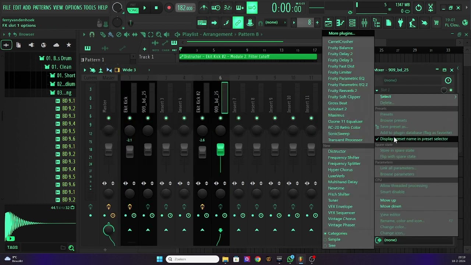The image size is (471, 265).
Task: Open the browser plugins speaker tab icon
Action: tap(31, 45)
